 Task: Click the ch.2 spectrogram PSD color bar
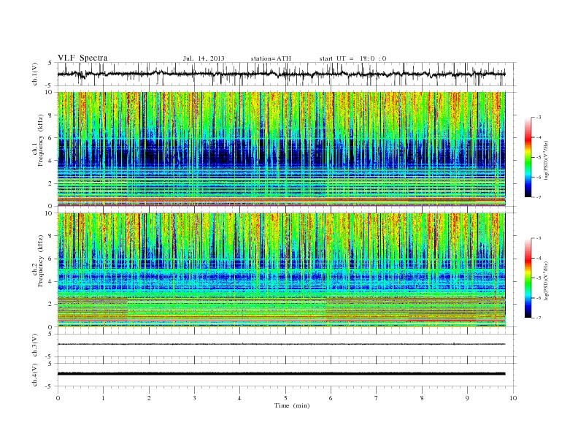(x=528, y=278)
